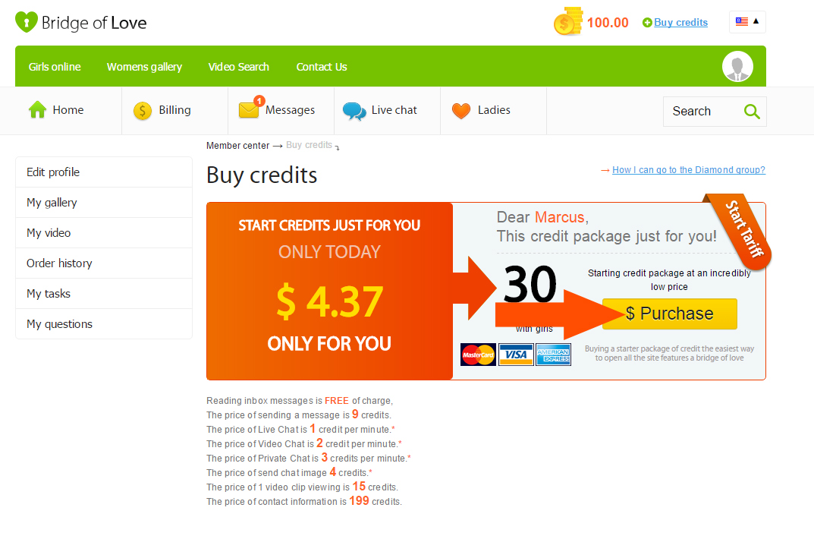Open Edit profile from the sidebar
Screen dimensions: 814x536
(104, 172)
